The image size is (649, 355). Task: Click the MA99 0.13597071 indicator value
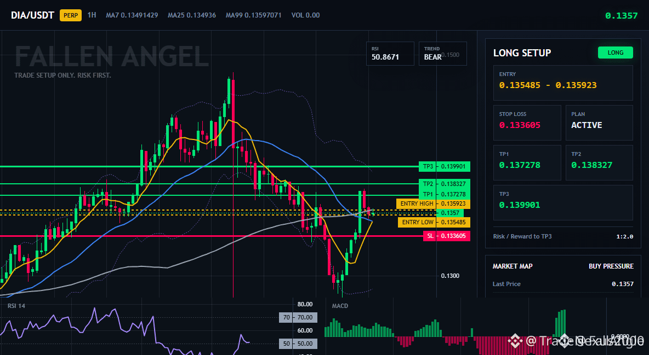point(253,15)
